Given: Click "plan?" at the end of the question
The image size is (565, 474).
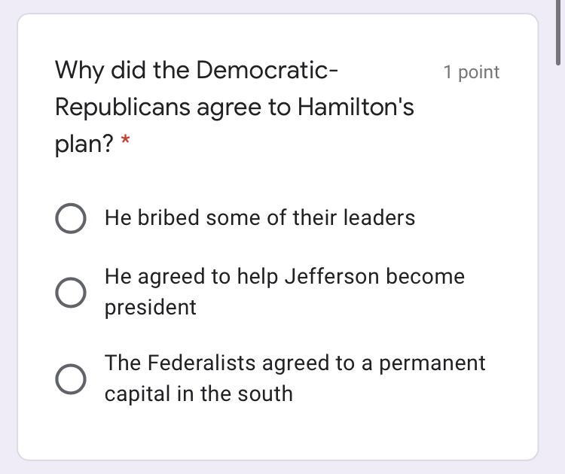Looking at the screenshot, I should [84, 143].
